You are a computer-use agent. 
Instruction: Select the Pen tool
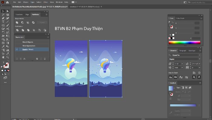[3, 18]
